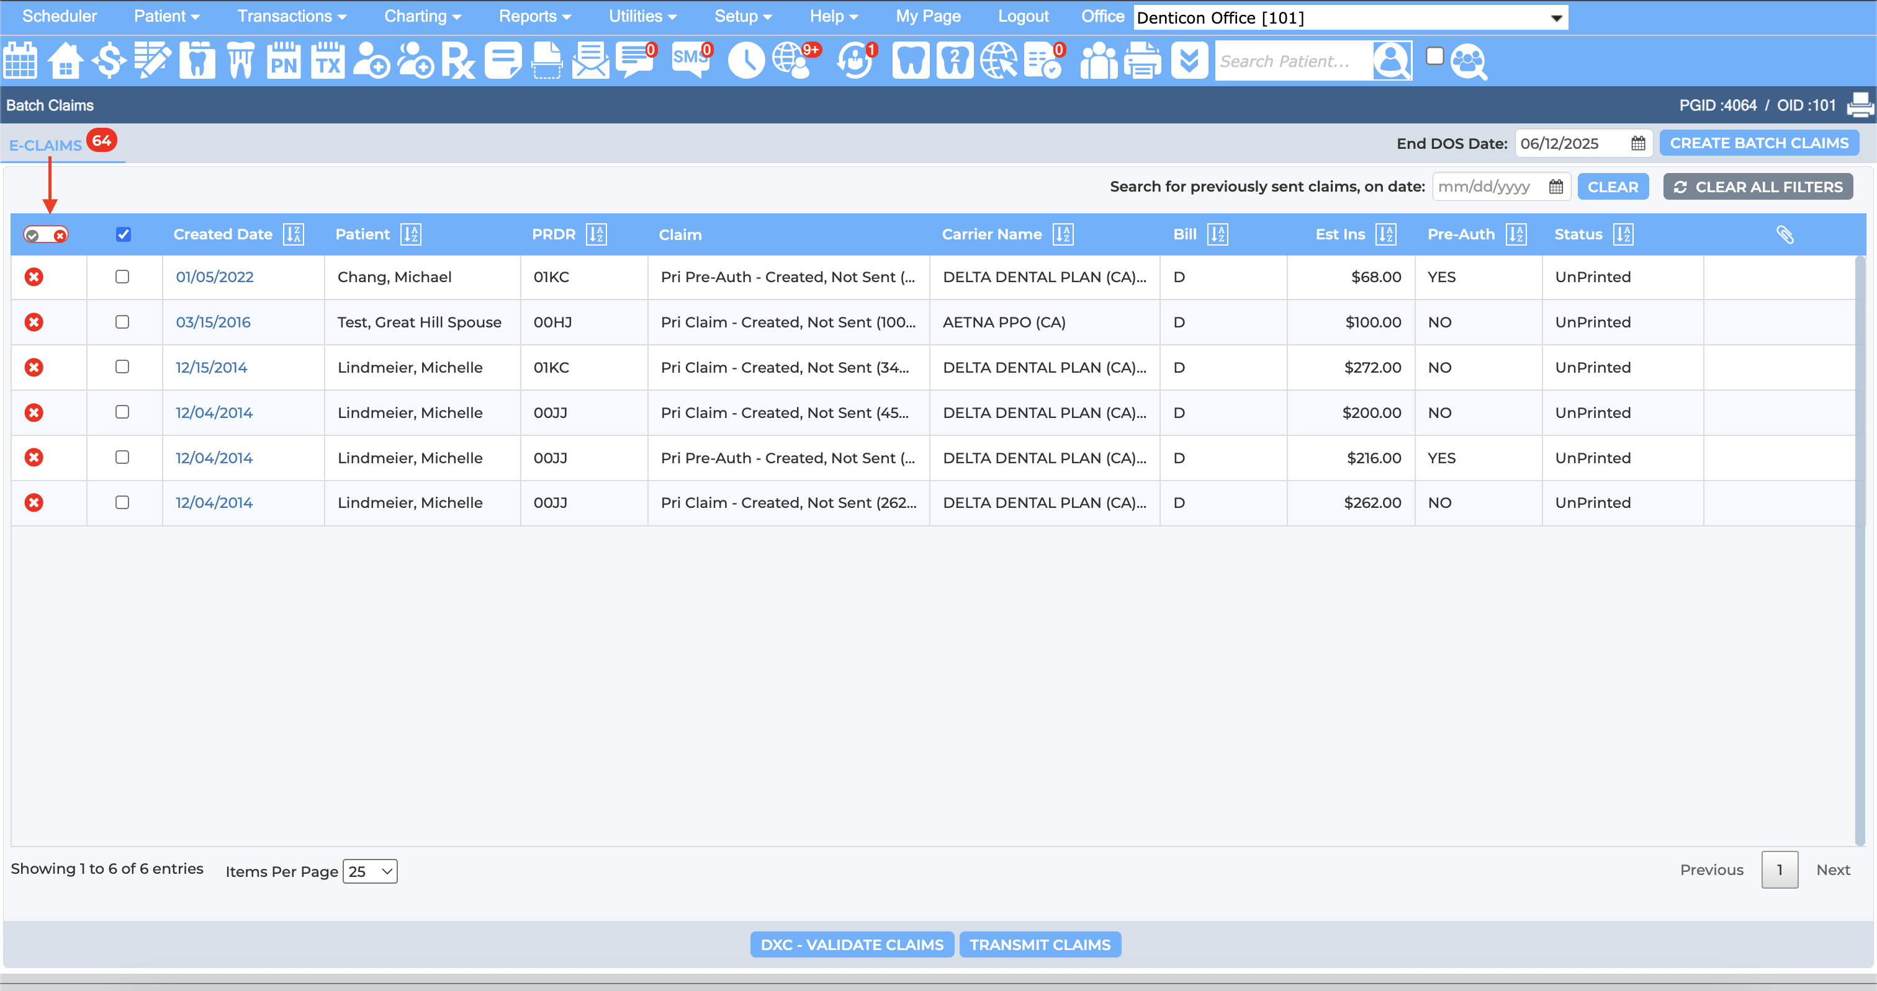Open the Office selection dropdown
The width and height of the screenshot is (1877, 991).
pyautogui.click(x=1350, y=17)
